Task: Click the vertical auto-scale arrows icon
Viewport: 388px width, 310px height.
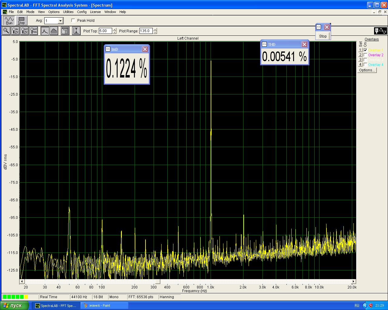Action: (76, 31)
